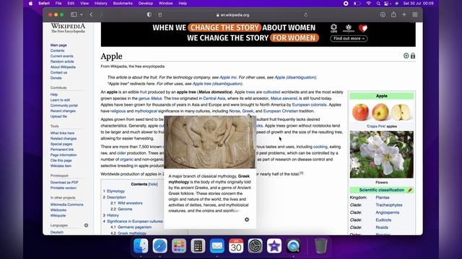Open What links here tool link

(x=62, y=133)
